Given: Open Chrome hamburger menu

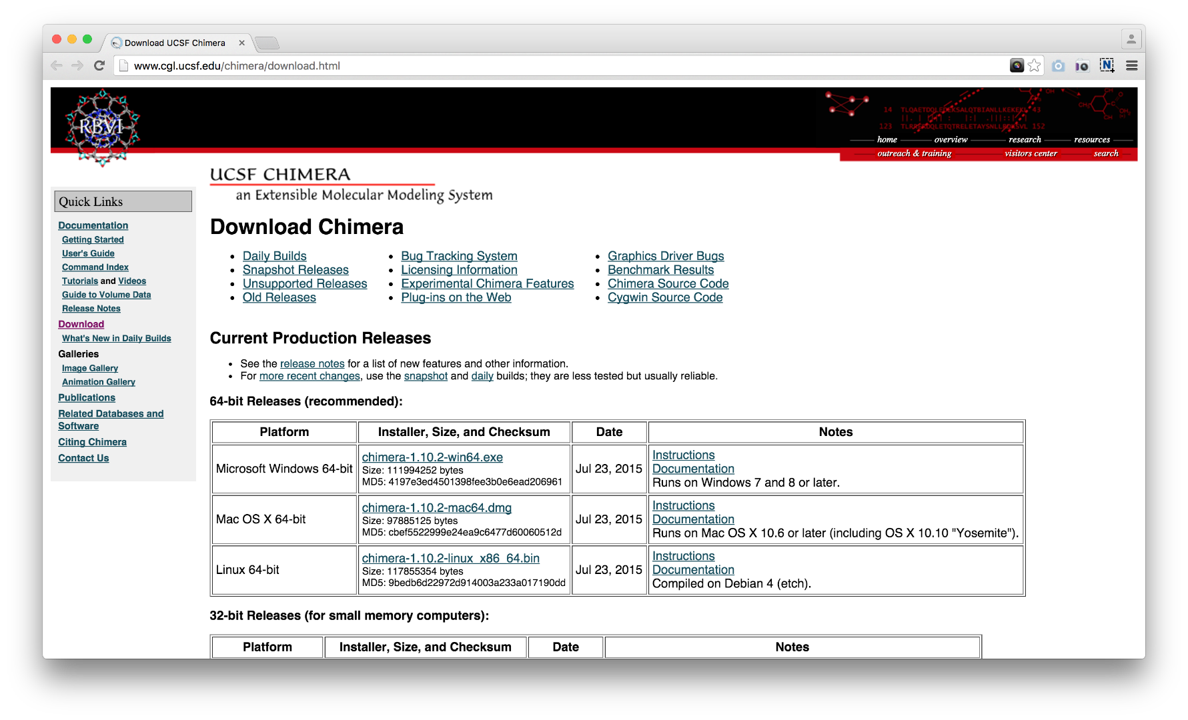Looking at the screenshot, I should pos(1131,65).
